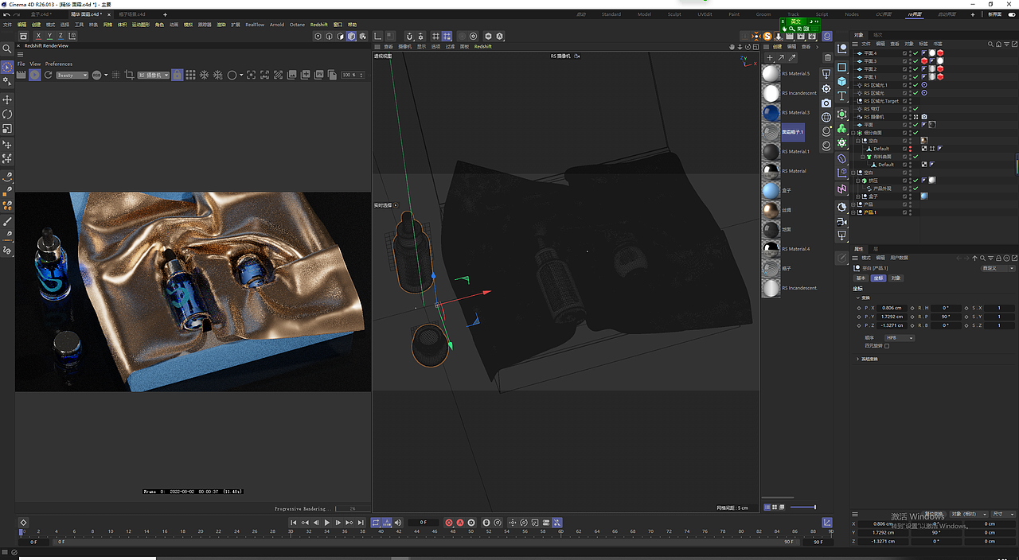Open the search magnifier in left toolbar
The height and width of the screenshot is (560, 1019).
(x=7, y=49)
